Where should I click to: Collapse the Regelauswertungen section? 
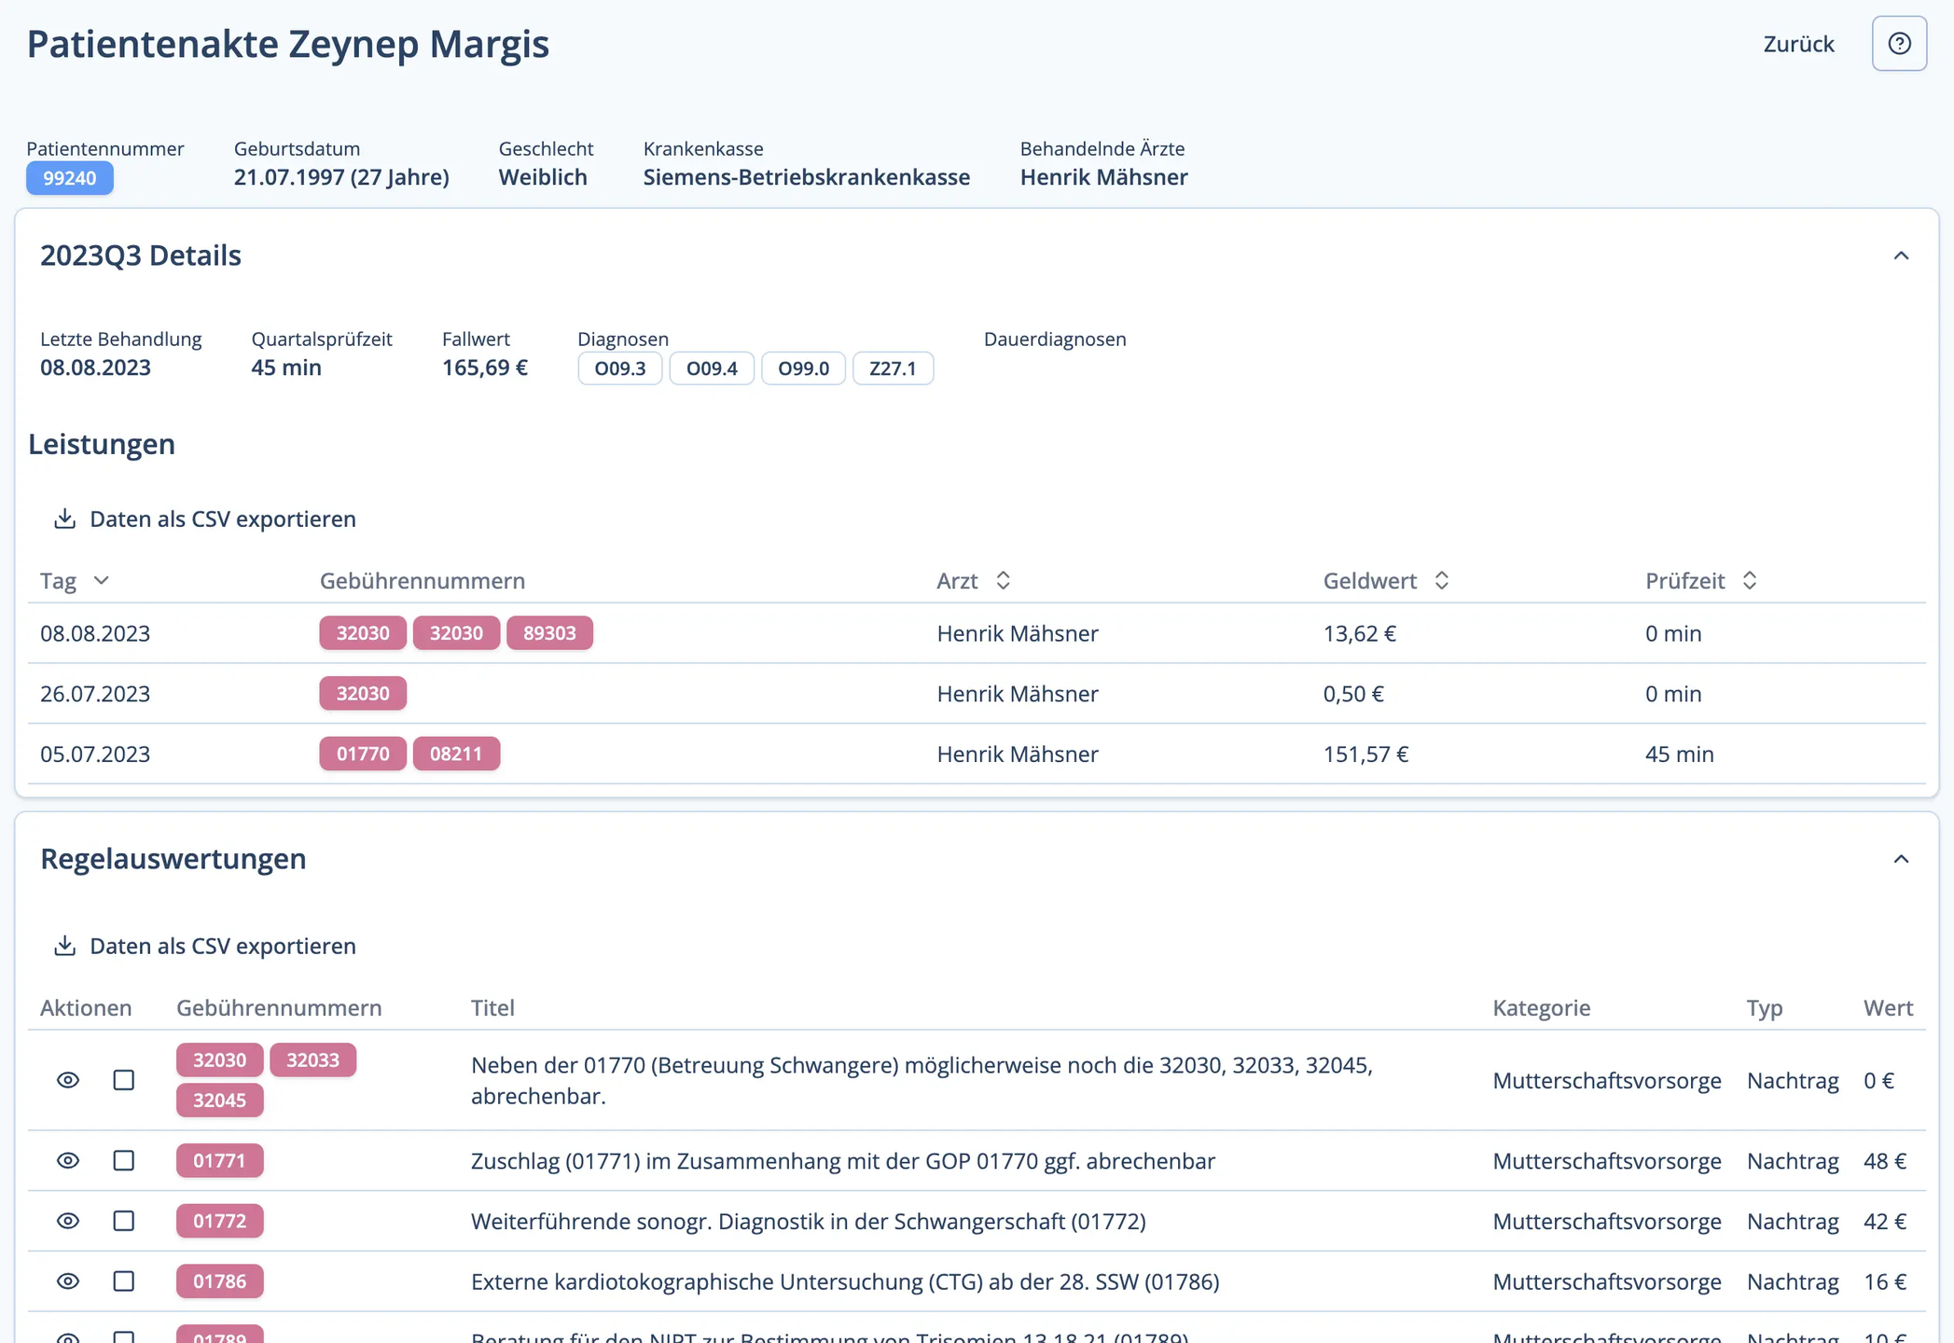tap(1901, 859)
